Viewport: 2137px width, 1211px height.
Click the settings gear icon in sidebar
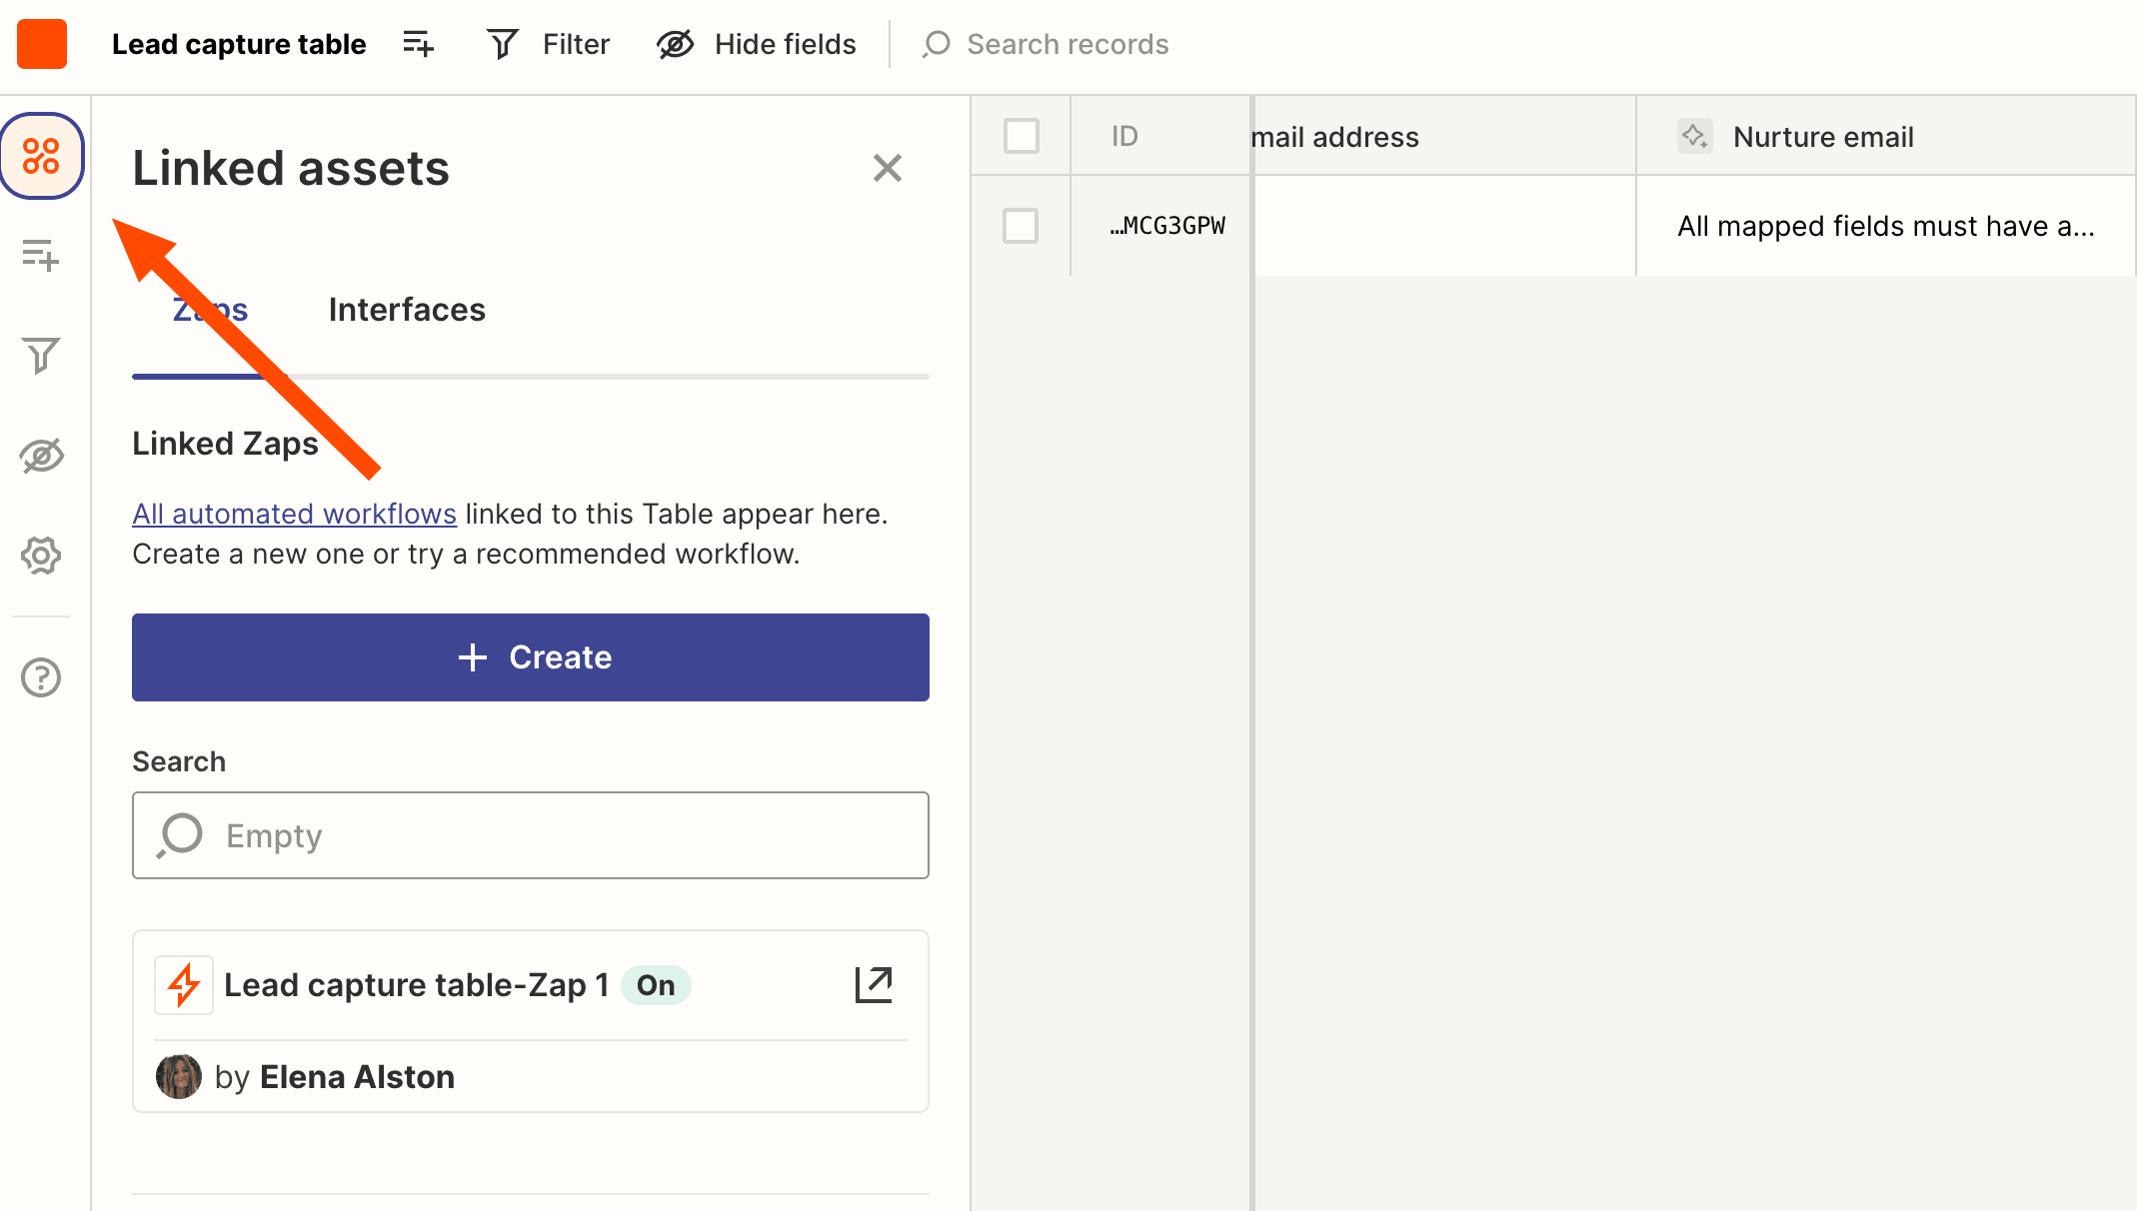click(x=43, y=555)
